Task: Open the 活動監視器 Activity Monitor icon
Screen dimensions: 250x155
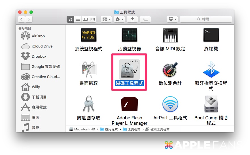Action: pos(130,35)
